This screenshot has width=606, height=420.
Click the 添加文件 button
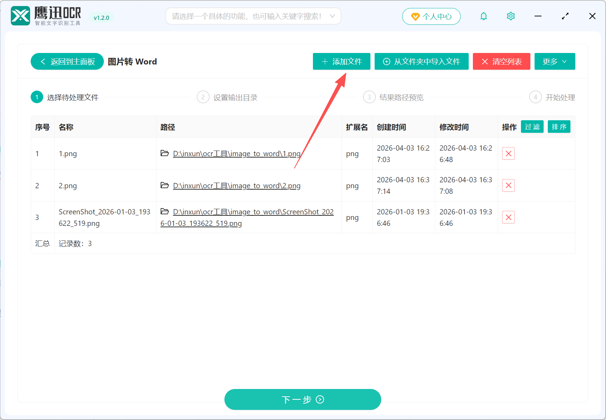[341, 61]
